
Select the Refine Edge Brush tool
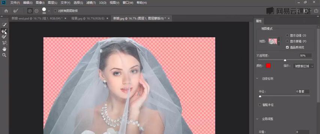4,31
